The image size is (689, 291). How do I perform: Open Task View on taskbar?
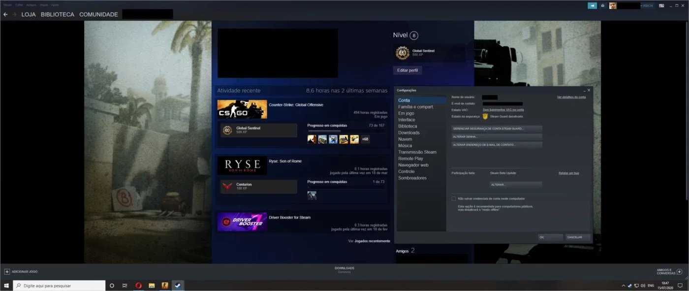click(x=125, y=286)
